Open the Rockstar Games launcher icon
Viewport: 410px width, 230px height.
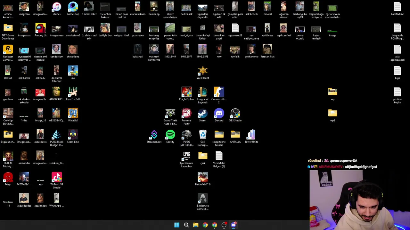8,53
